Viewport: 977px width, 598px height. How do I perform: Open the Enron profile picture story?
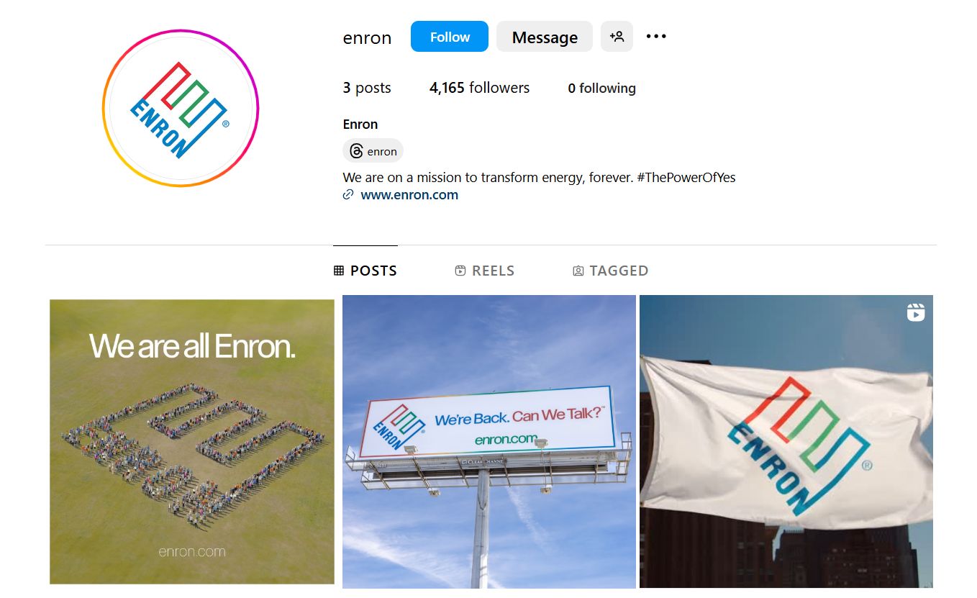(x=181, y=109)
